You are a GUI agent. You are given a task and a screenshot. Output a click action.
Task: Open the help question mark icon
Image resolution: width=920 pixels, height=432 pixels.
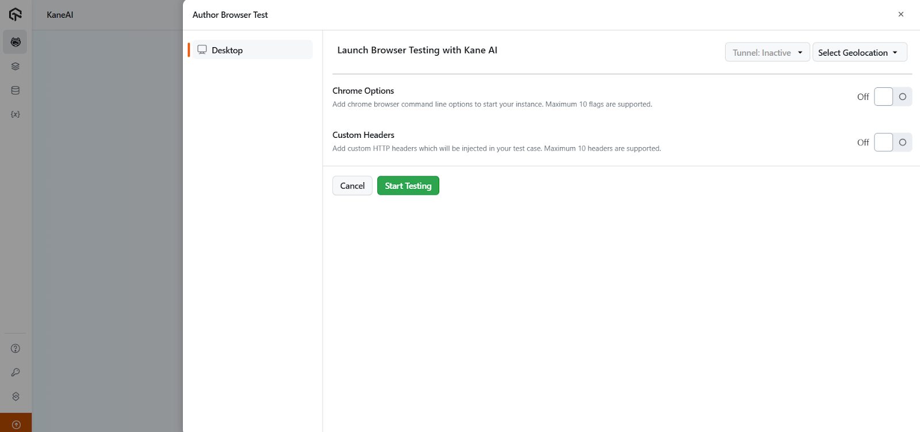16,348
